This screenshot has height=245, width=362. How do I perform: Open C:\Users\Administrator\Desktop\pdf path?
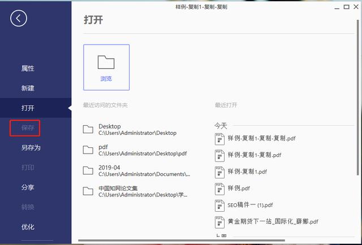point(143,154)
